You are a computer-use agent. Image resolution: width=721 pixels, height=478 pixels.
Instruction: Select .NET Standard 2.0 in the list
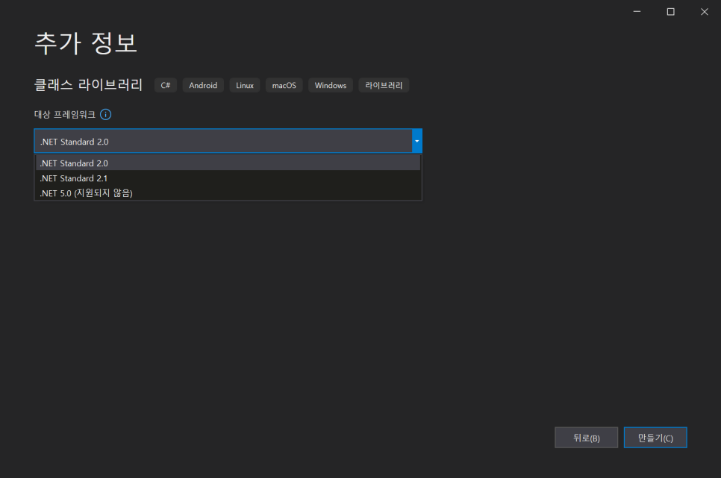(x=228, y=163)
